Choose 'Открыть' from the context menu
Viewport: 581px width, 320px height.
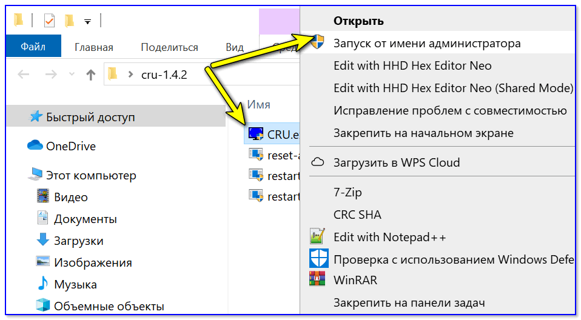click(x=358, y=21)
